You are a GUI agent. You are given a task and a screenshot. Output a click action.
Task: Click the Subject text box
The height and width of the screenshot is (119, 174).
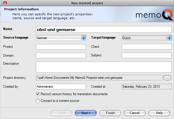[146, 55]
